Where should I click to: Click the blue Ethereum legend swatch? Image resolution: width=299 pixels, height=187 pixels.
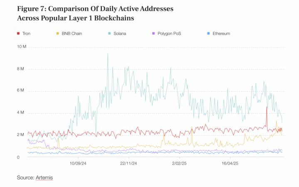coord(208,33)
